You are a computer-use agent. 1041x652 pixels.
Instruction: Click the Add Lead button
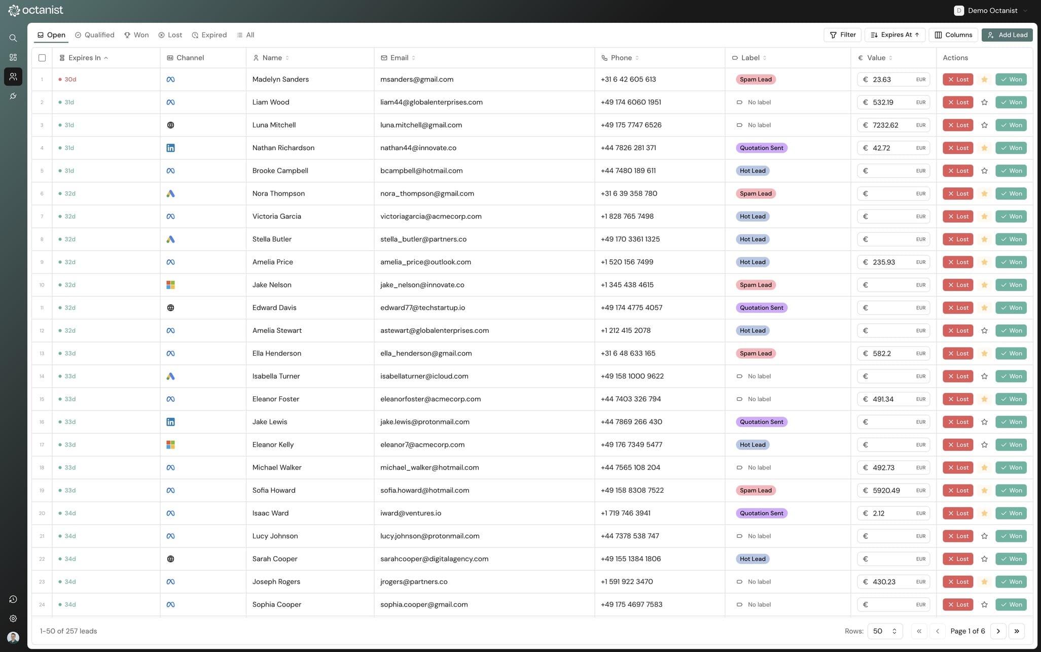[1007, 35]
